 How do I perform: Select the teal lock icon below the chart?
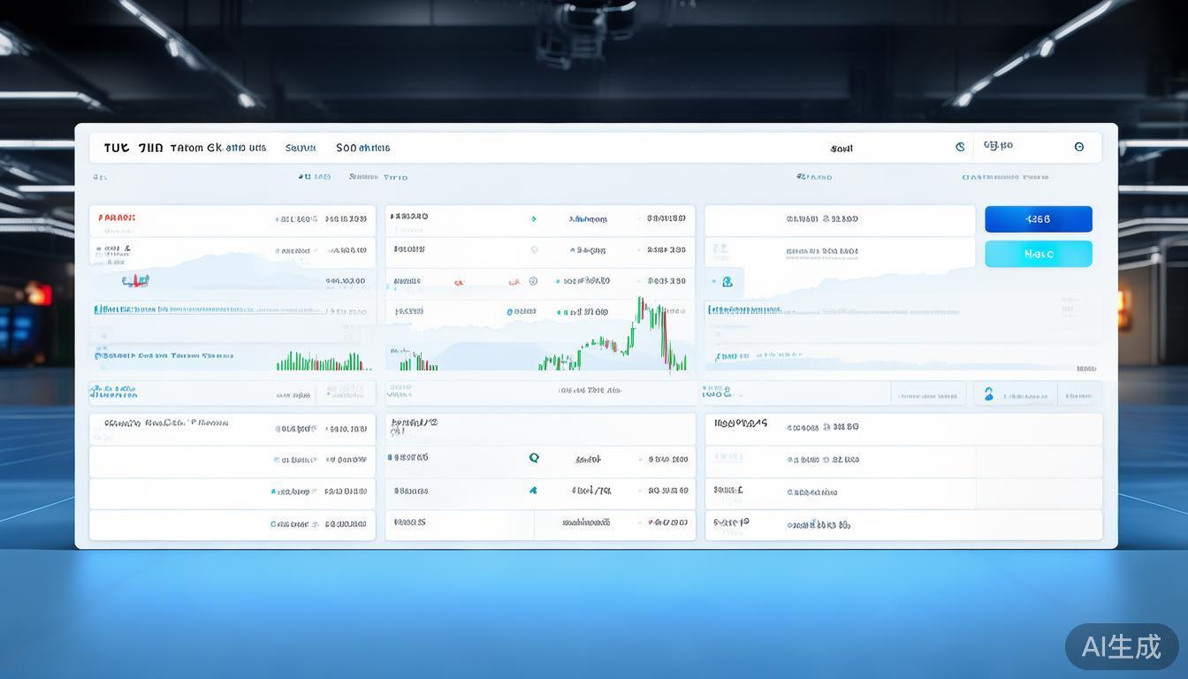click(727, 281)
